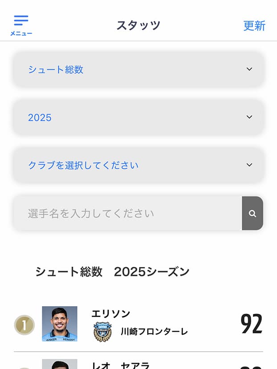Tap the 更新 refresh button

click(254, 26)
